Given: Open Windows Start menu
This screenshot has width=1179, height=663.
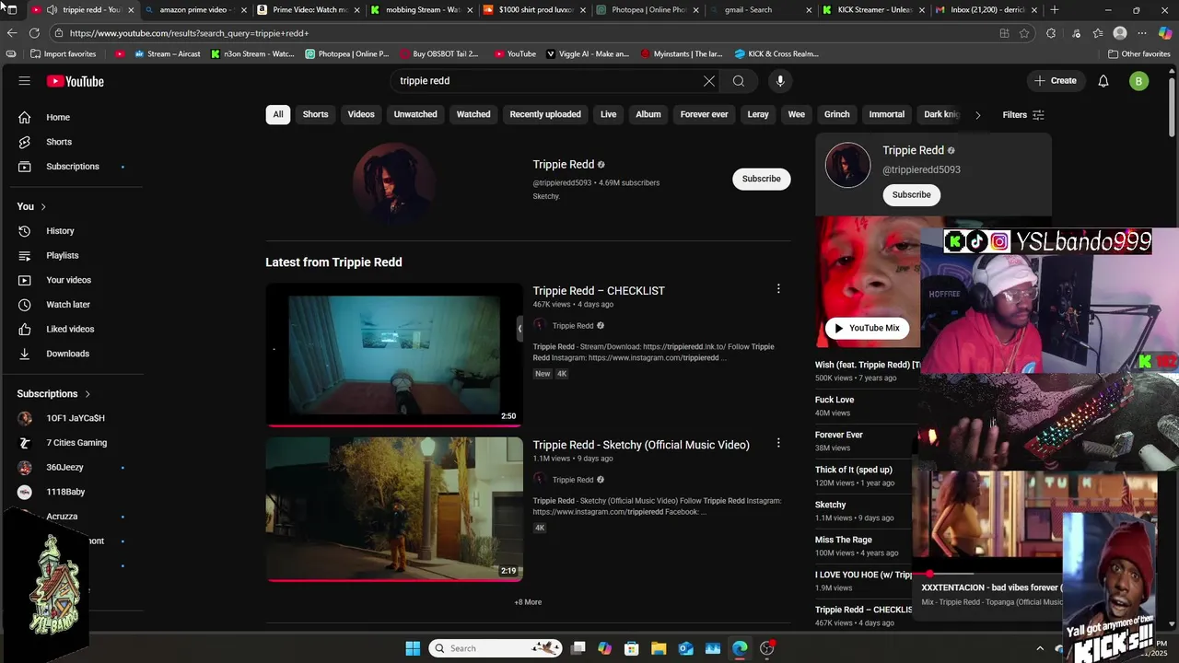Looking at the screenshot, I should pos(413,648).
